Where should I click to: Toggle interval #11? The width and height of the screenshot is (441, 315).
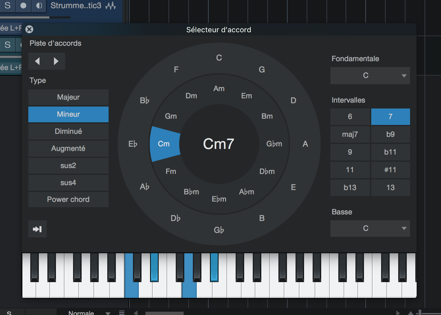coord(391,170)
